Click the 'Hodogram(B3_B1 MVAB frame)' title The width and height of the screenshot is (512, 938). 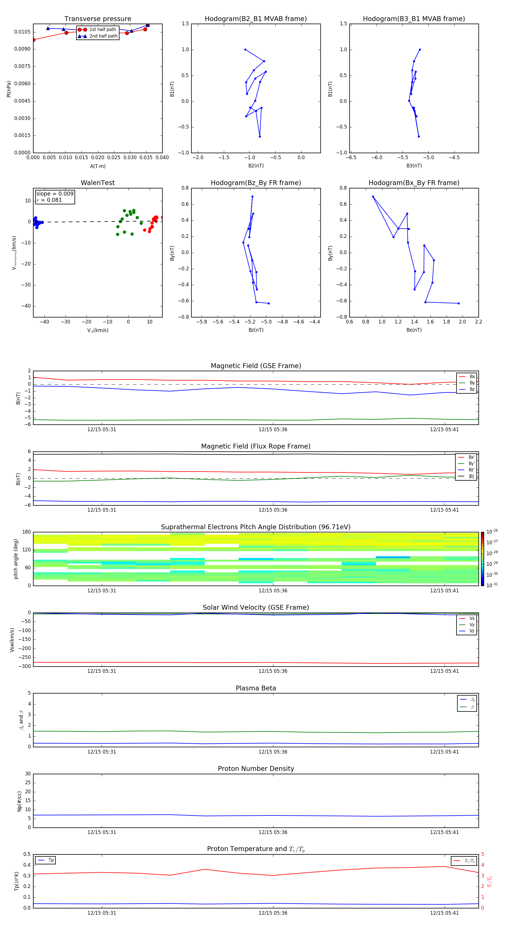pyautogui.click(x=414, y=19)
